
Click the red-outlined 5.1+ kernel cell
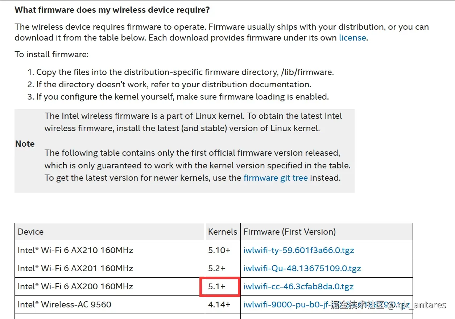click(217, 286)
